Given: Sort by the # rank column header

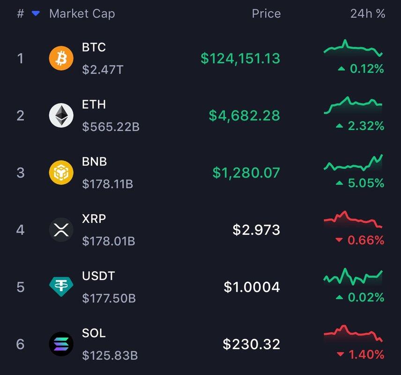Looking at the screenshot, I should click(x=20, y=14).
